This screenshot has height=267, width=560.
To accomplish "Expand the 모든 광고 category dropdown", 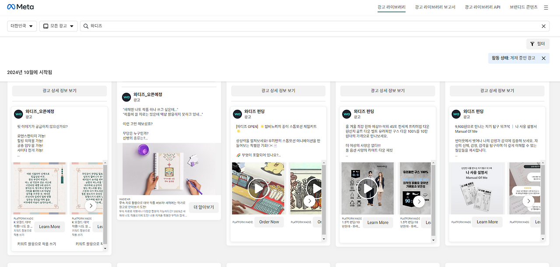I will click(59, 26).
